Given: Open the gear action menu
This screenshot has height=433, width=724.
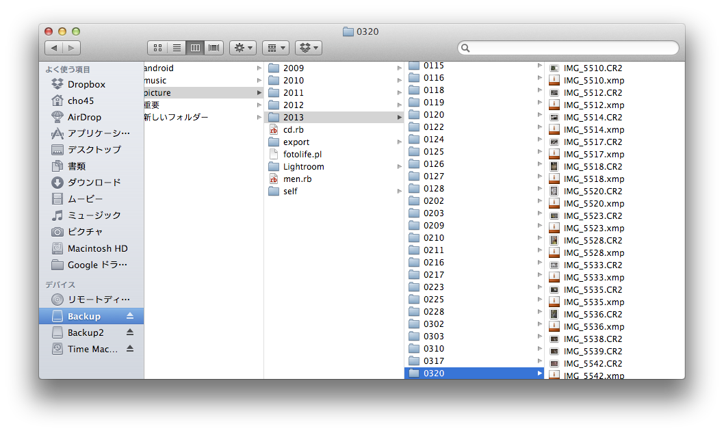Looking at the screenshot, I should (243, 48).
